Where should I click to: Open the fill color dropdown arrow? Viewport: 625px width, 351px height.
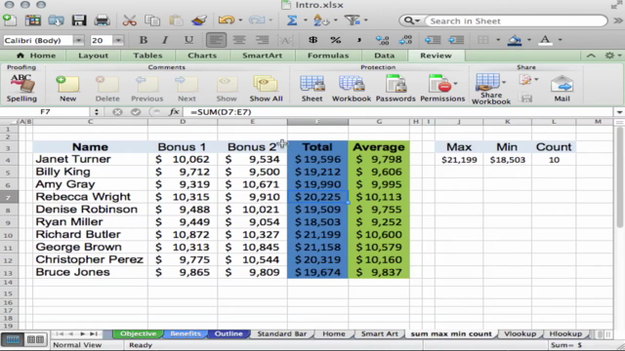[x=529, y=40]
